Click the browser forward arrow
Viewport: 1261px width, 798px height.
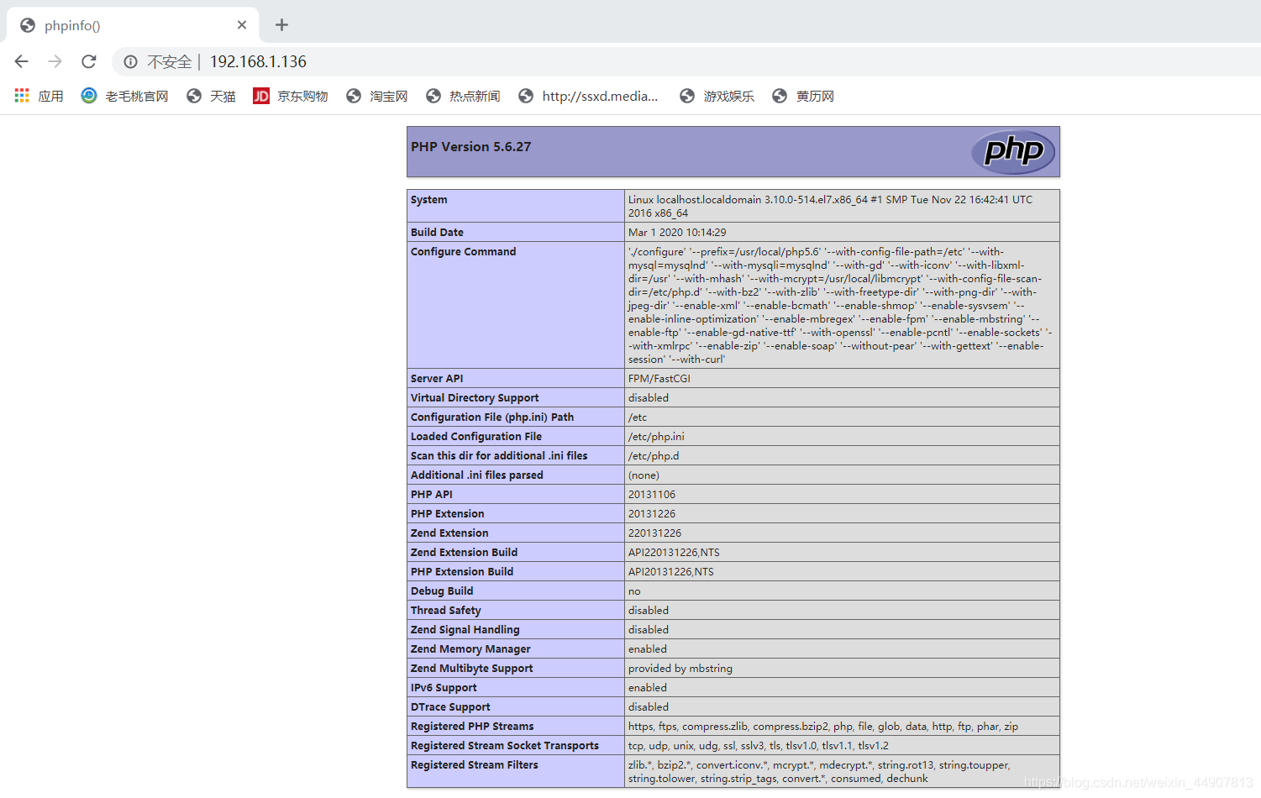[55, 61]
